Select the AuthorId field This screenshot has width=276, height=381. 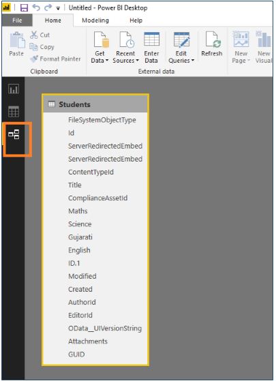pyautogui.click(x=82, y=302)
